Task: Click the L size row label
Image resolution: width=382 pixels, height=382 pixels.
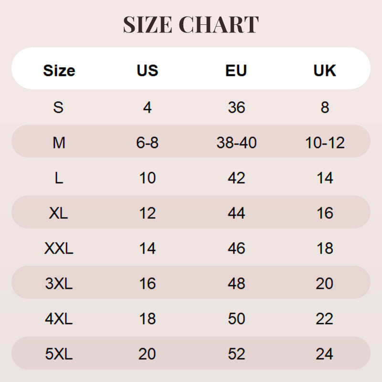Action: point(58,178)
